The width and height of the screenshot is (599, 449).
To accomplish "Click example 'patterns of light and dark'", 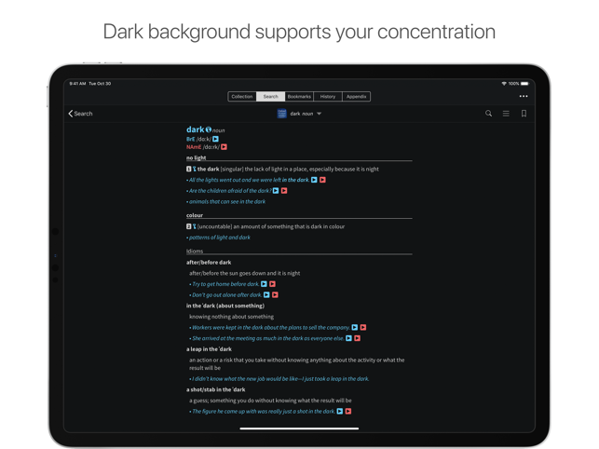I will [220, 238].
